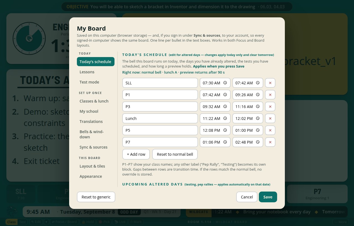The width and height of the screenshot is (354, 226).
Task: Open clock picker on P1 start 07:42 AM
Action: coord(225,95)
